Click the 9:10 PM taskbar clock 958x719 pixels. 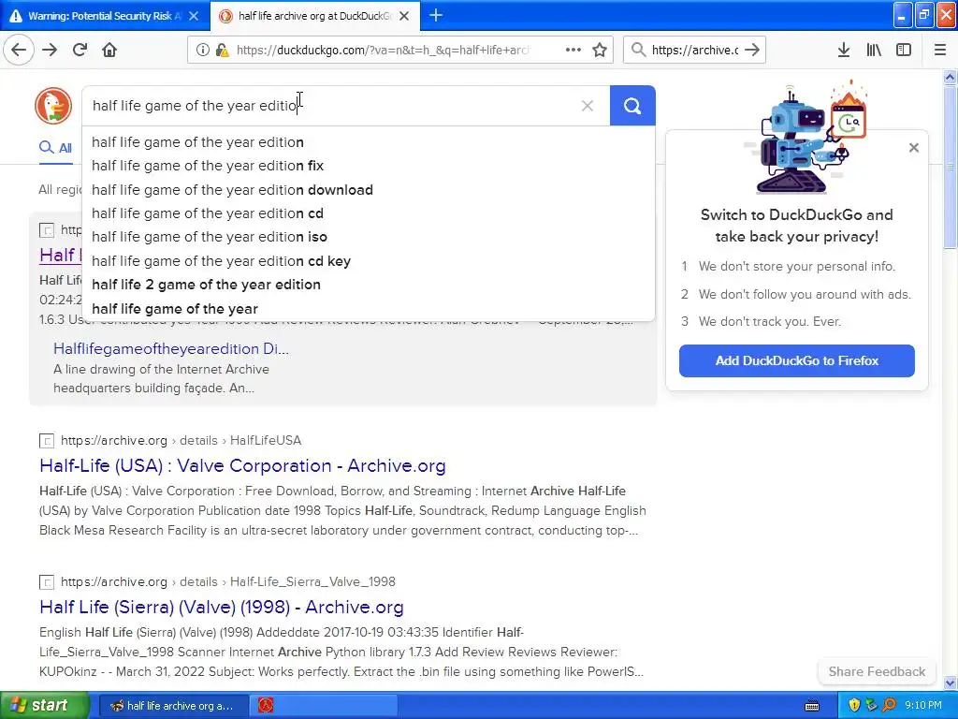tap(923, 706)
